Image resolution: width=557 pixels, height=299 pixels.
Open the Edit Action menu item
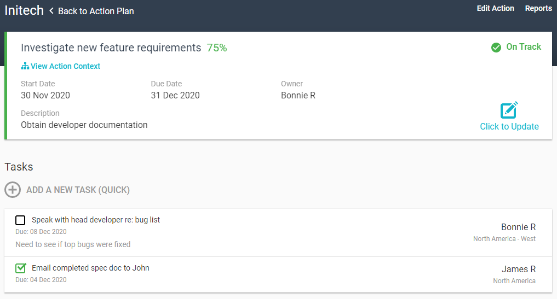click(495, 8)
